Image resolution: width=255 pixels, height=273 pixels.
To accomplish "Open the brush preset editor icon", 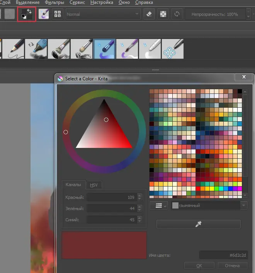I will pos(44,14).
